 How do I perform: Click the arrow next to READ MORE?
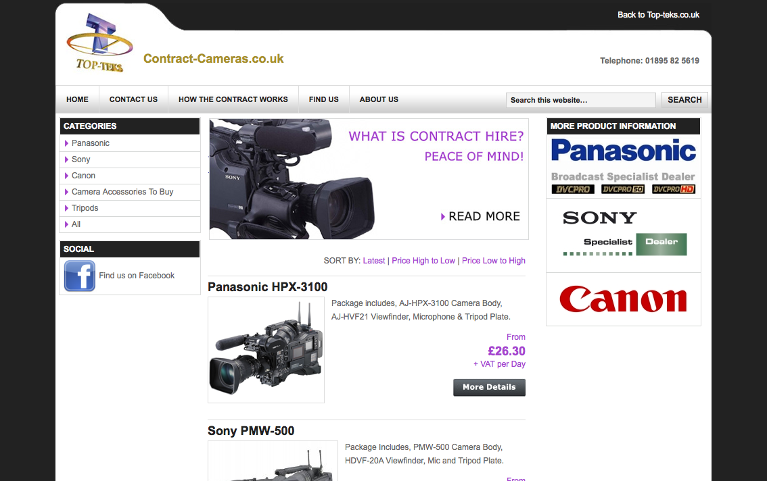[x=443, y=217]
